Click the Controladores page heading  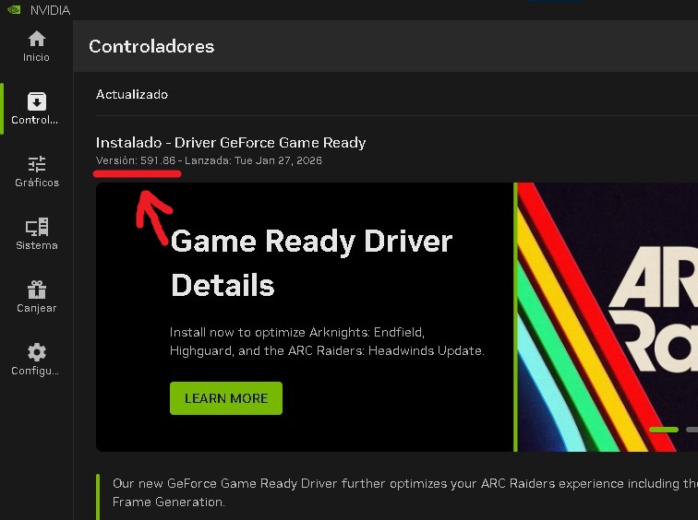151,46
